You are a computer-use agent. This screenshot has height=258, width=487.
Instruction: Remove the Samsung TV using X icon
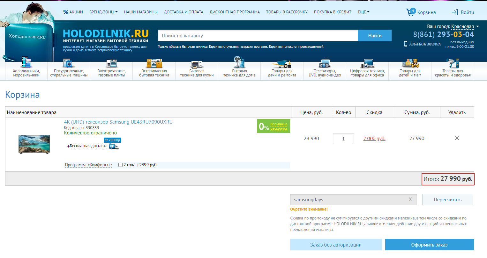coord(457,138)
